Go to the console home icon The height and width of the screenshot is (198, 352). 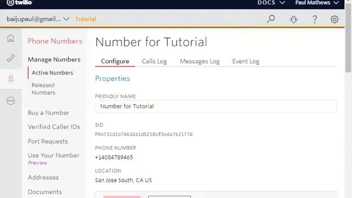[x=10, y=38]
